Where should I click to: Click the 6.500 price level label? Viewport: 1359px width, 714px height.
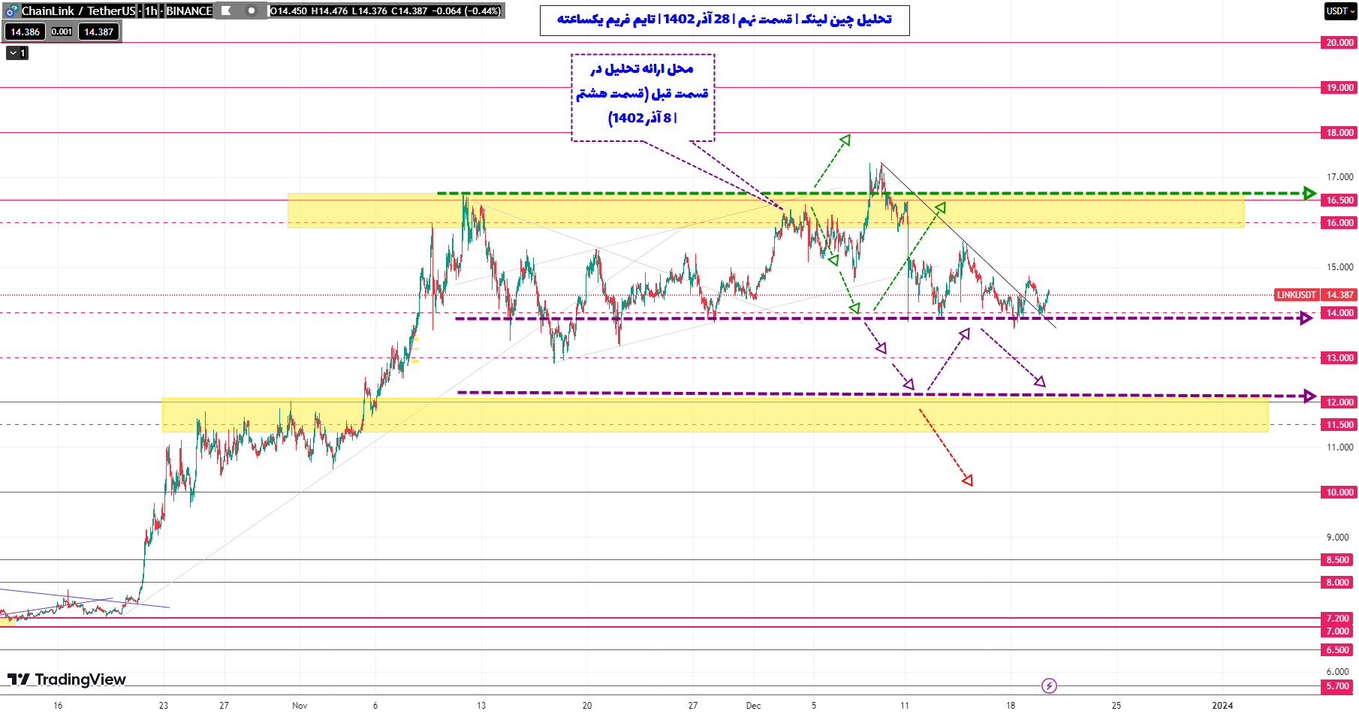click(x=1337, y=650)
